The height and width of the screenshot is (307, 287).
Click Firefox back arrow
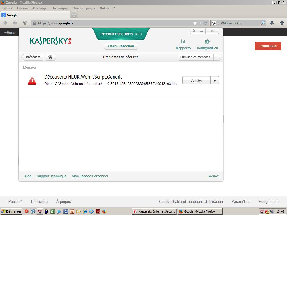coord(5,23)
